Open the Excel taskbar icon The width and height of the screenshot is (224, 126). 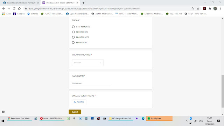[68, 118]
